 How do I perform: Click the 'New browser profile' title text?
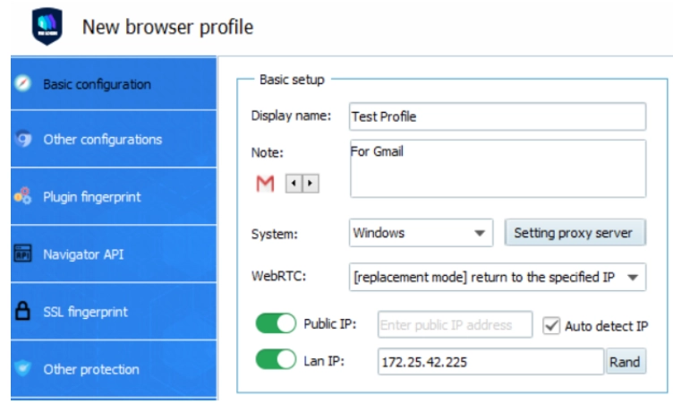coord(168,27)
